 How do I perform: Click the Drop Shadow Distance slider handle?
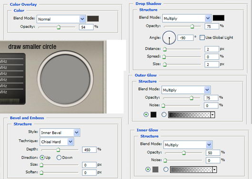pyautogui.click(x=165, y=49)
